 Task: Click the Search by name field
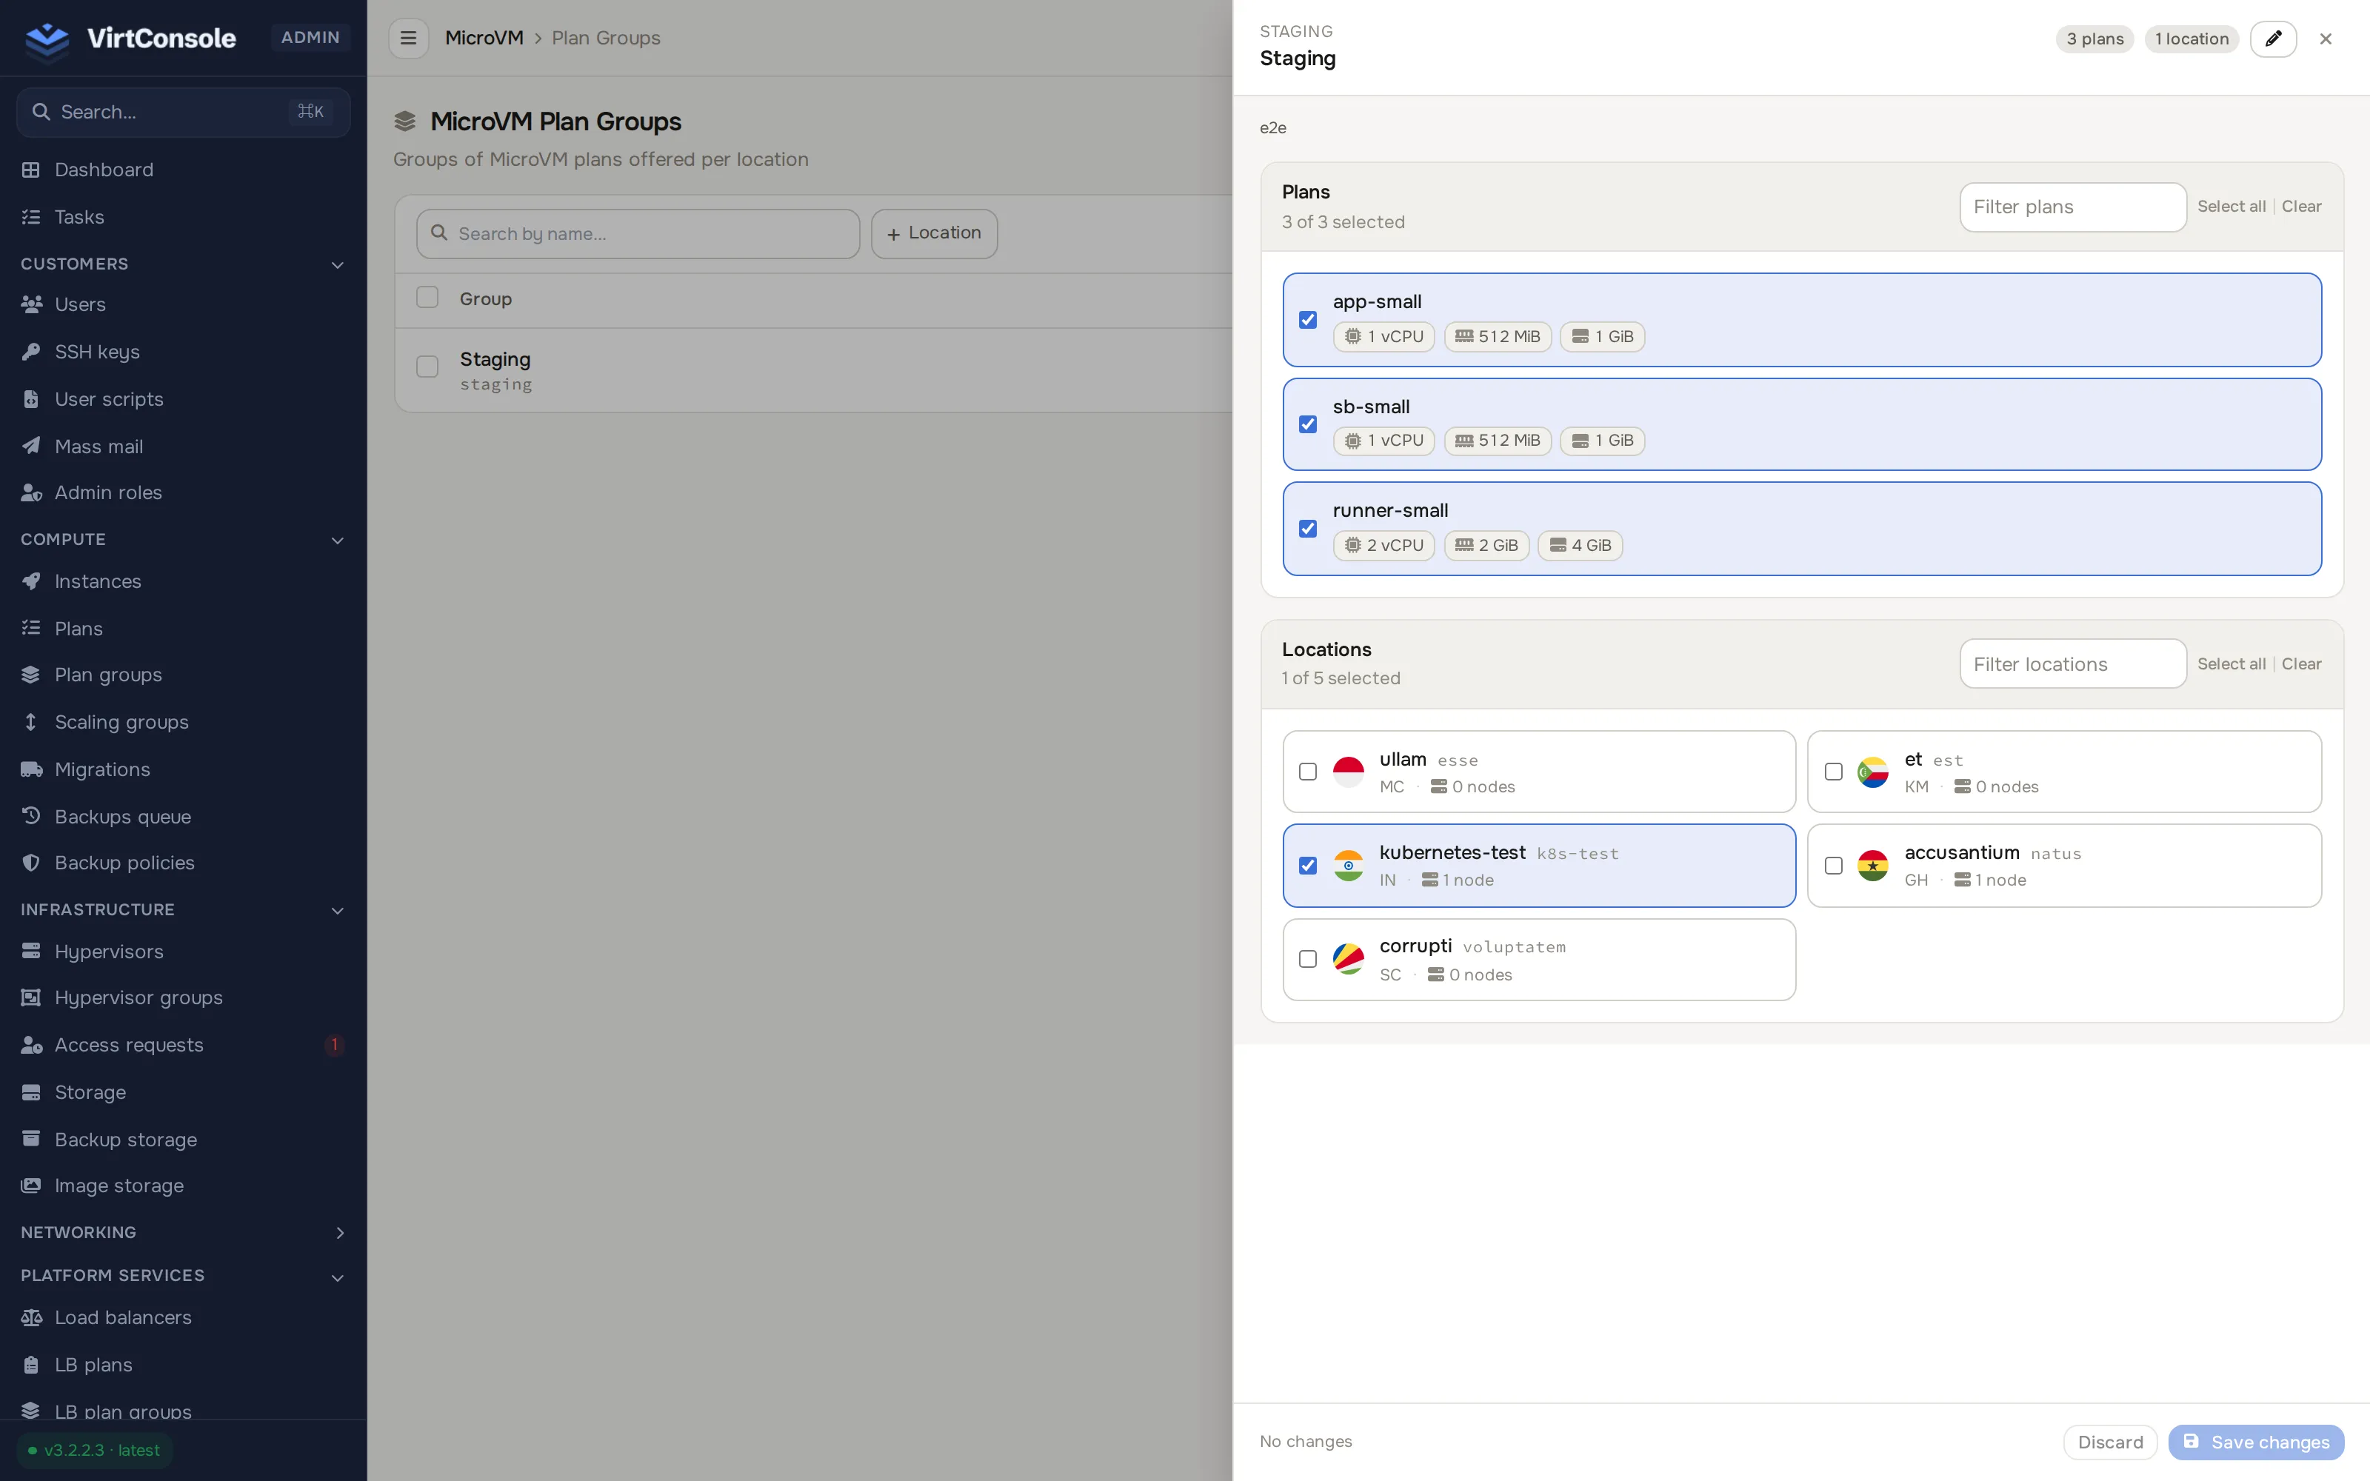(638, 233)
